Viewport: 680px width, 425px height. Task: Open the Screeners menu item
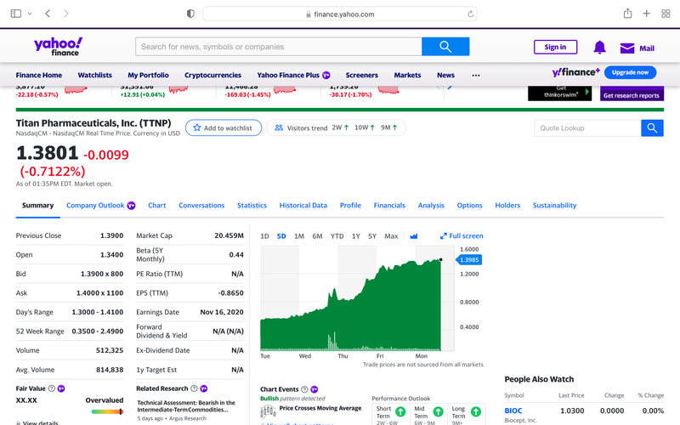point(362,75)
